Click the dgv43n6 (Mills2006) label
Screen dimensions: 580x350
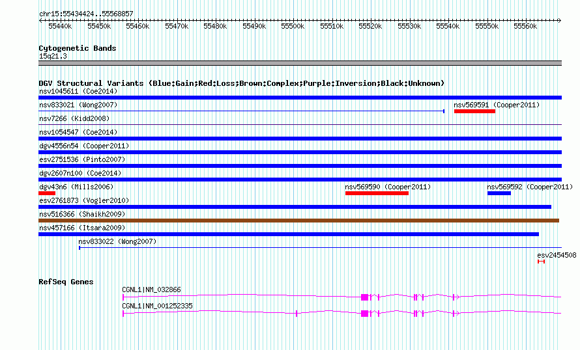click(x=76, y=187)
